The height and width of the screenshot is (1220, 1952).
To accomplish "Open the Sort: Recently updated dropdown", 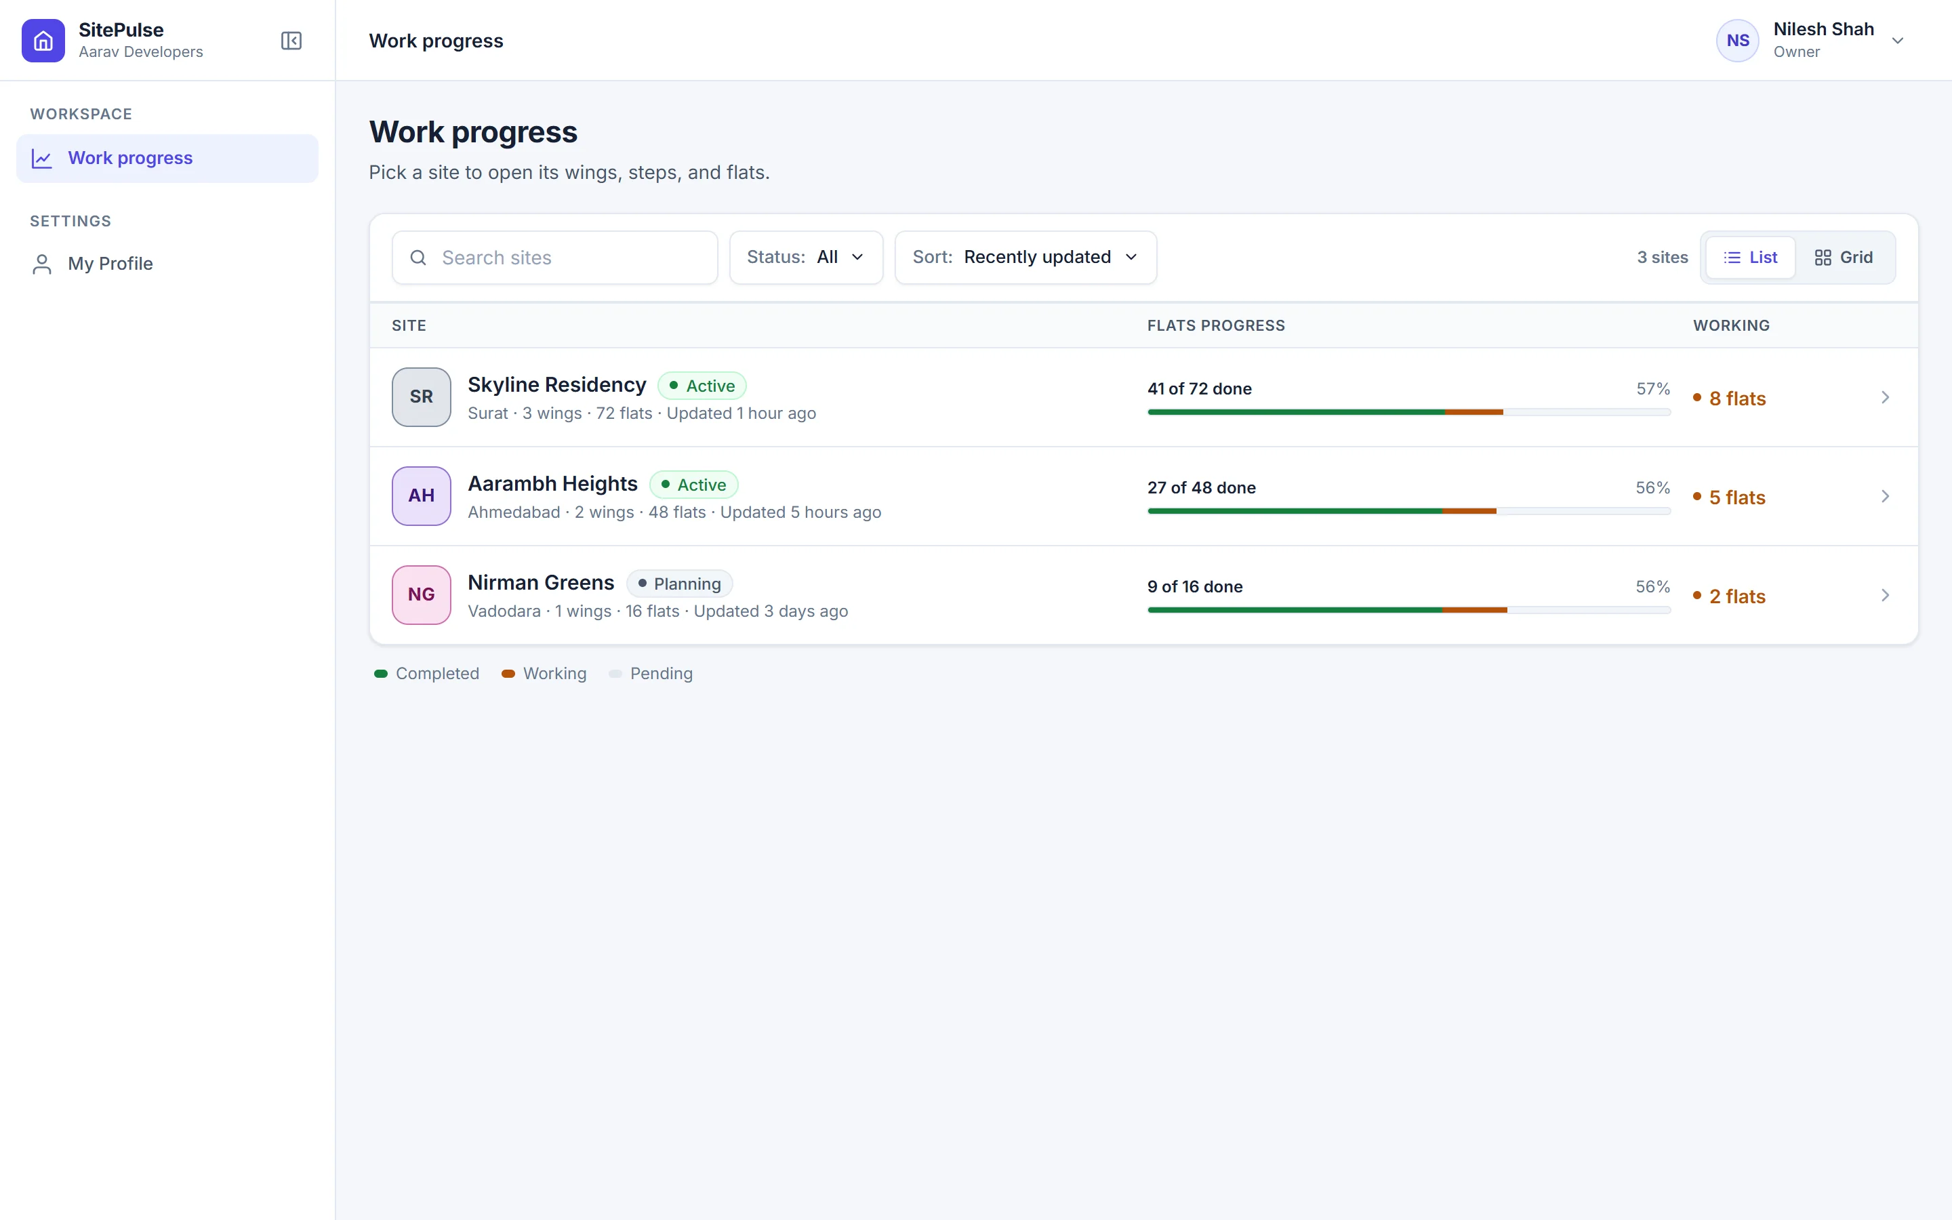I will point(1025,258).
